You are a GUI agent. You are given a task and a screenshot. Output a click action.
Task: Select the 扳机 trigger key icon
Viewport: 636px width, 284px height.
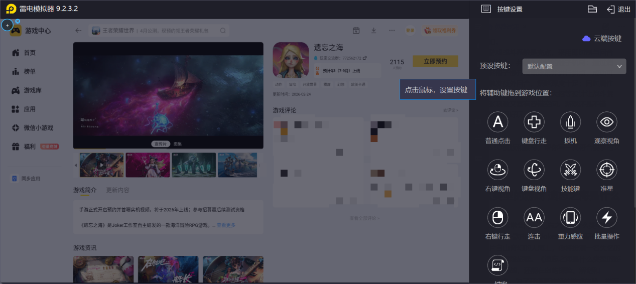coord(570,122)
